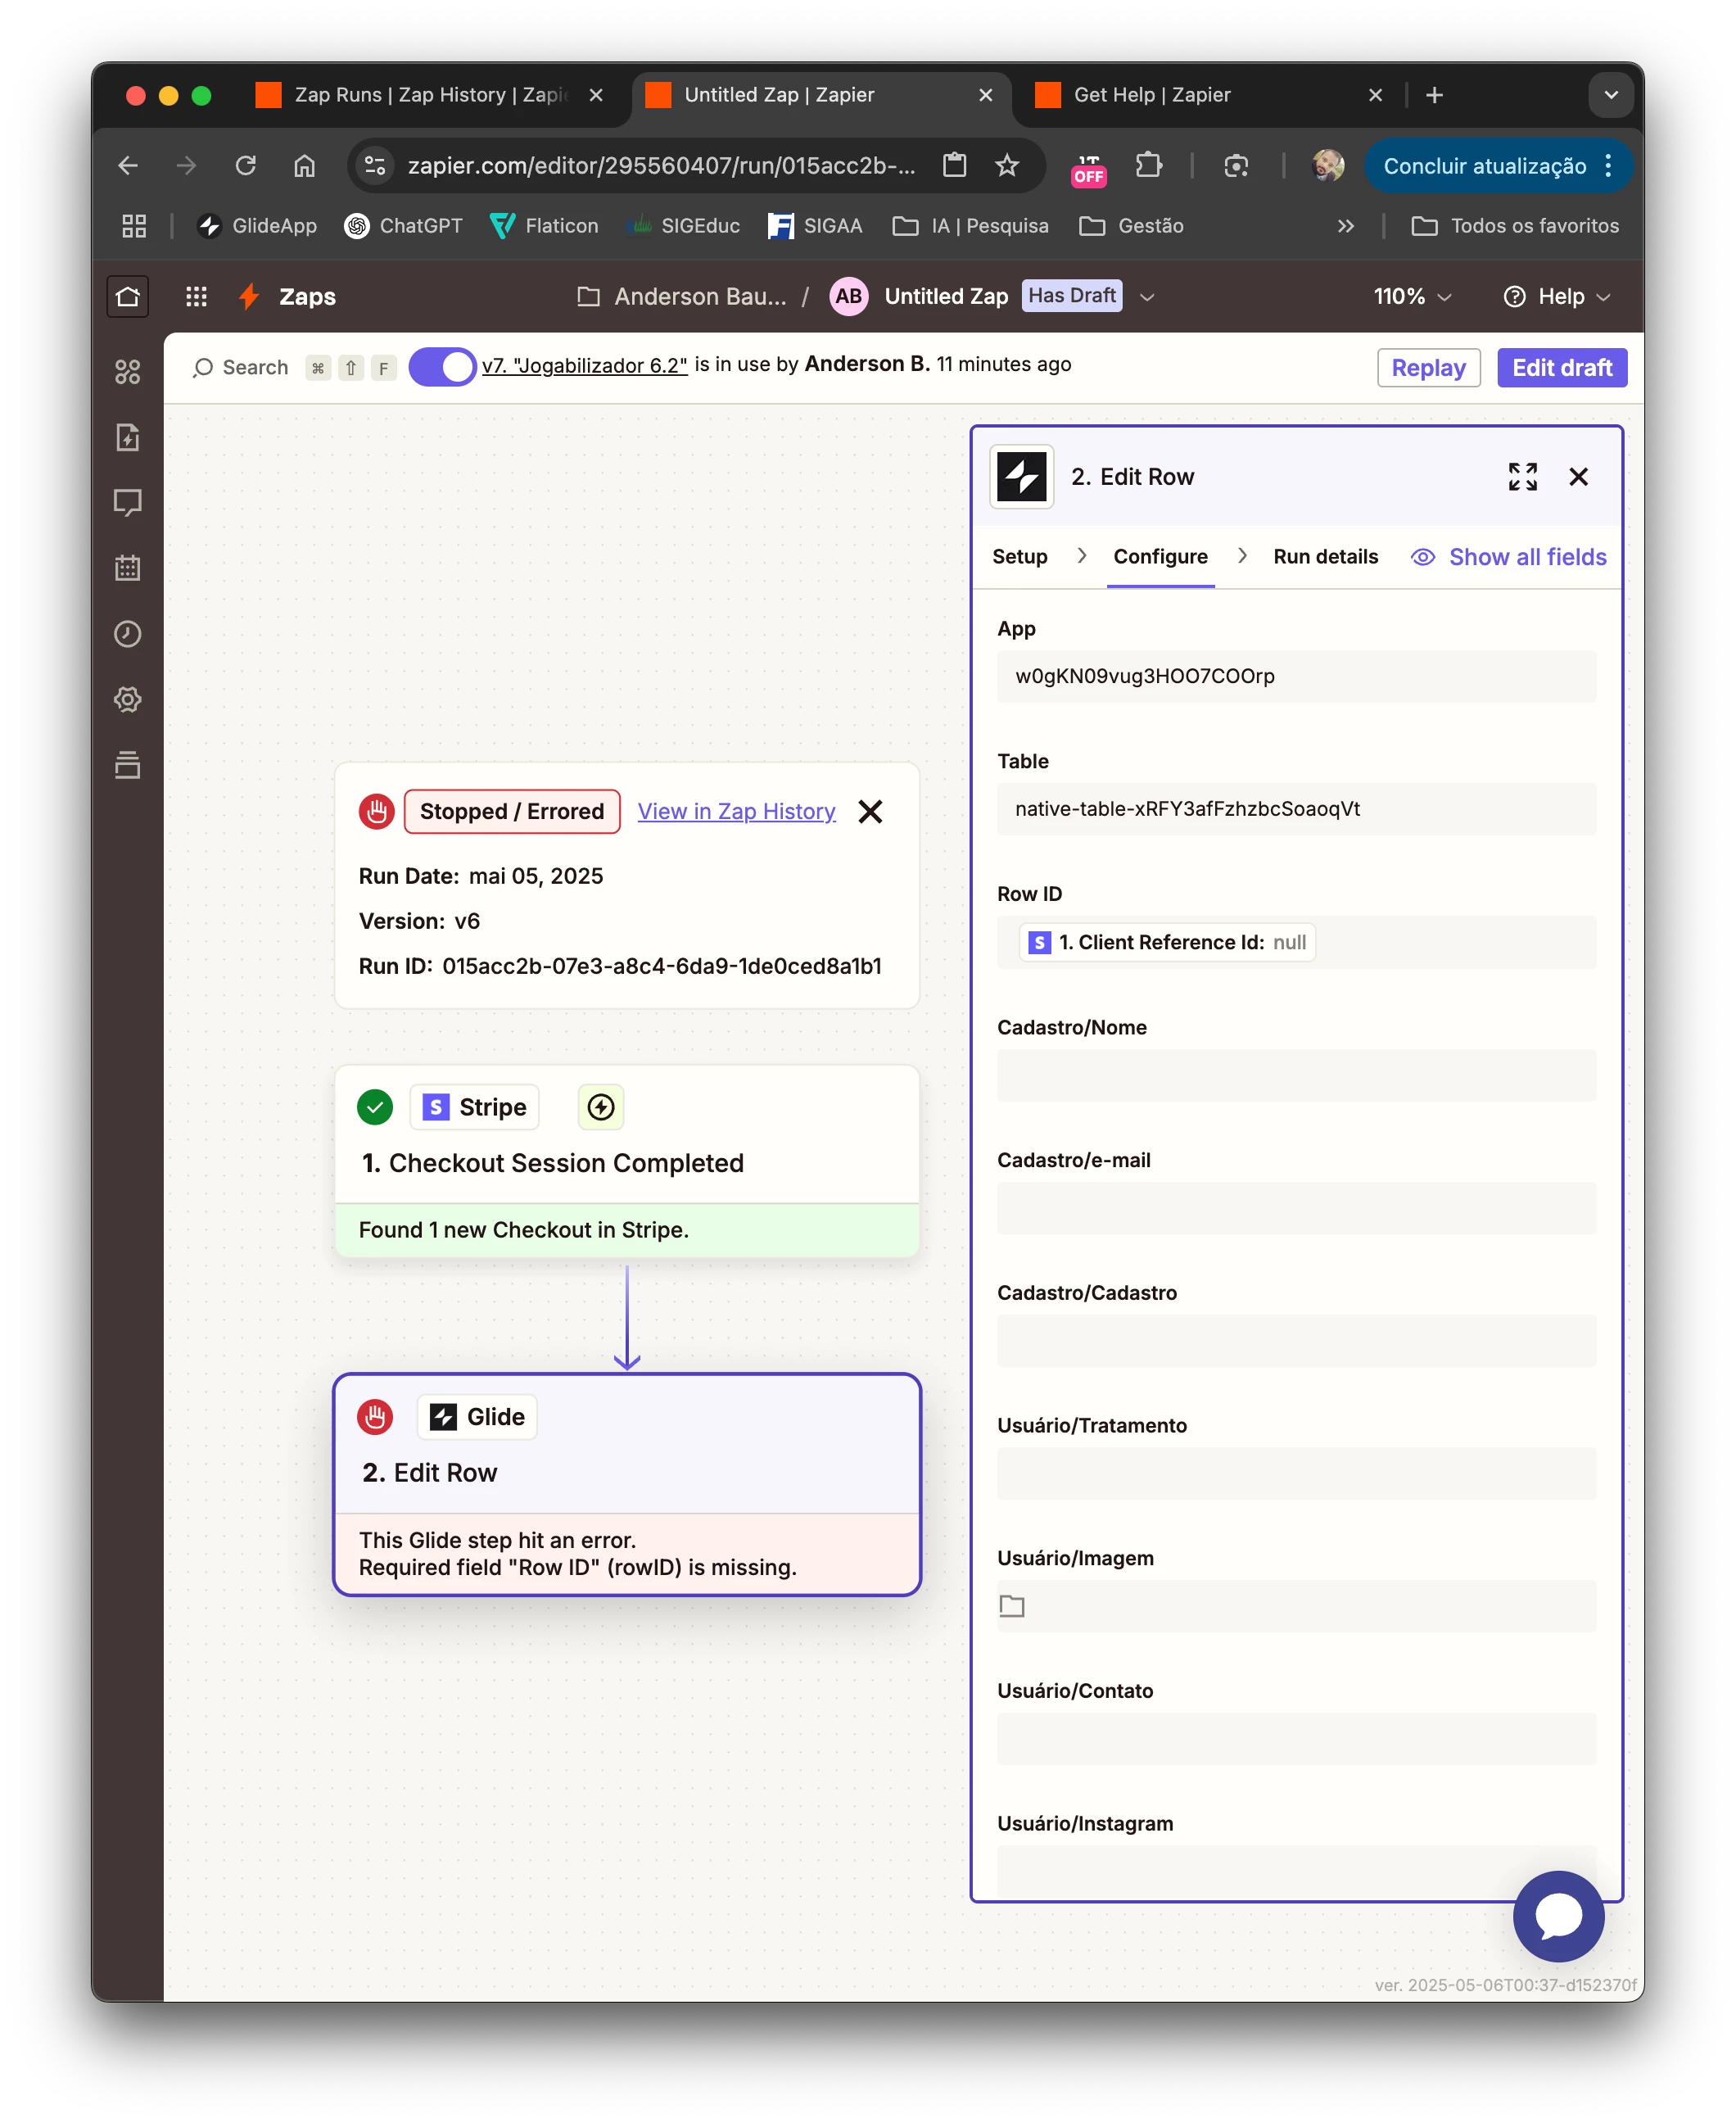Open the file bolt sidebar icon

[x=128, y=437]
